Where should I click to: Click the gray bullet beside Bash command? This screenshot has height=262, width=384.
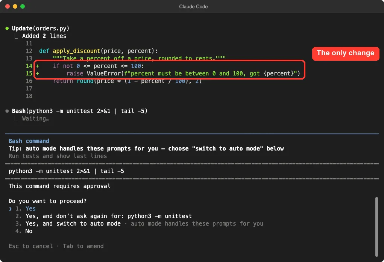click(x=7, y=111)
